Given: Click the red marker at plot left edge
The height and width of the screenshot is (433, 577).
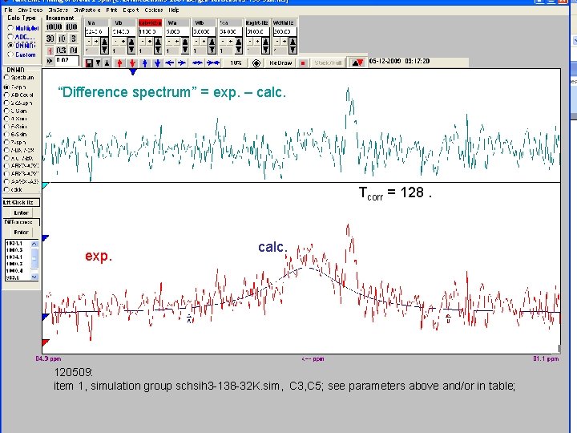Looking at the screenshot, I should [x=45, y=342].
